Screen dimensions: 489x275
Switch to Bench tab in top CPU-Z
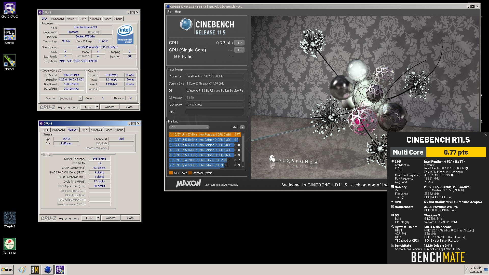pyautogui.click(x=107, y=19)
